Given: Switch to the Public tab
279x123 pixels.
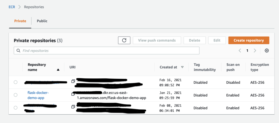Looking at the screenshot, I should point(42,21).
